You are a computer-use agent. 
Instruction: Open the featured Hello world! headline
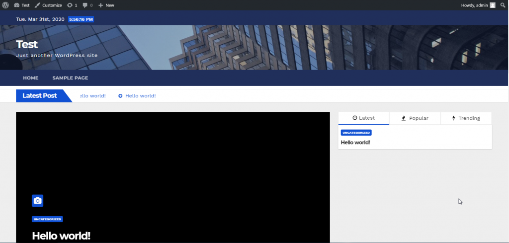point(61,236)
